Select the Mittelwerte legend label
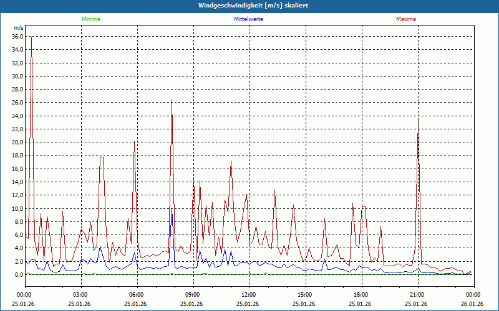This screenshot has height=311, width=499. [x=249, y=19]
